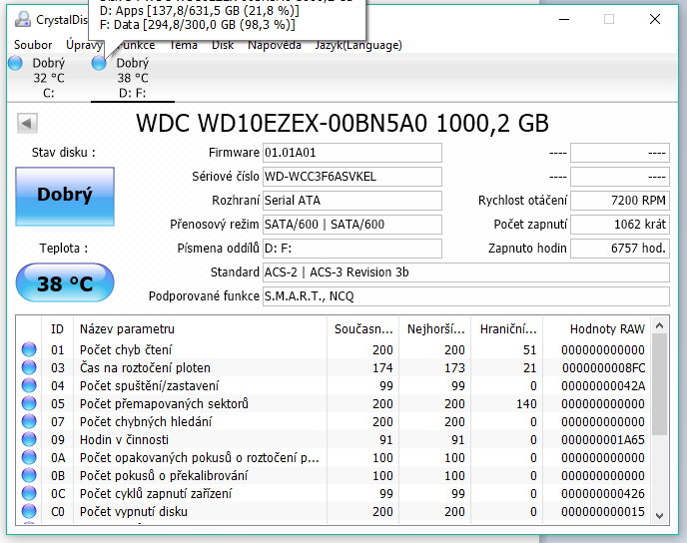
Task: Click status orb for attribute 05 remapped sectors
Action: tap(29, 403)
